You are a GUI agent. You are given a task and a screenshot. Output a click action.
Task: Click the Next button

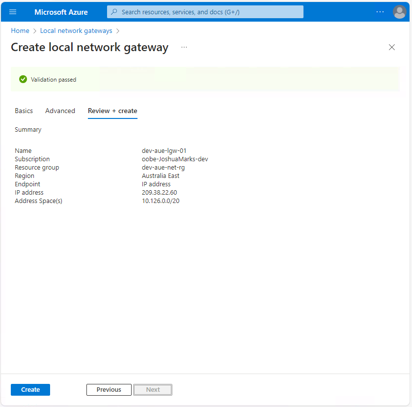152,389
